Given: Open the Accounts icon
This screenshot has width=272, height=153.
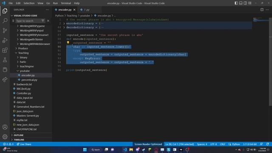Looking at the screenshot, I should [x=5, y=127].
